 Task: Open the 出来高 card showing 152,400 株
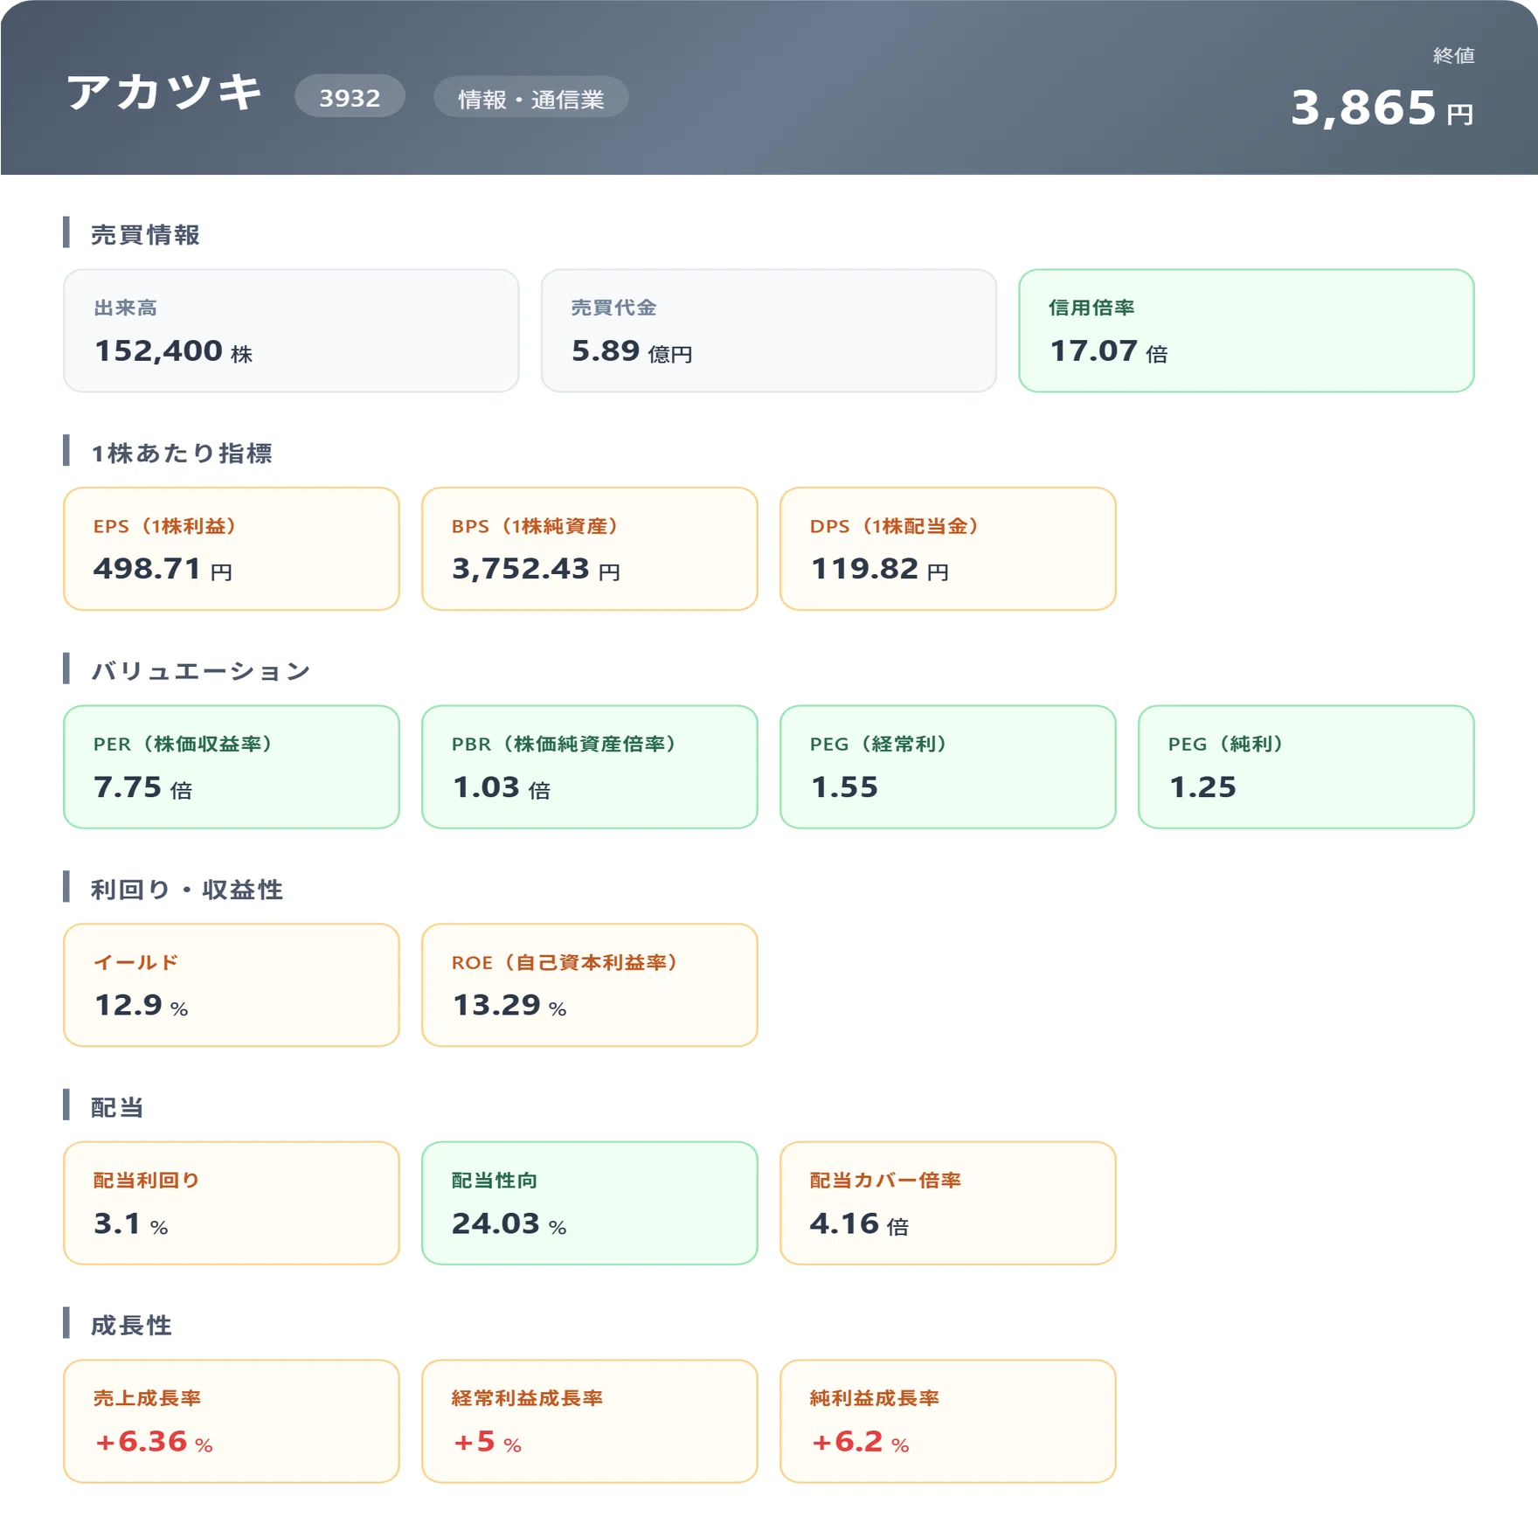click(291, 330)
